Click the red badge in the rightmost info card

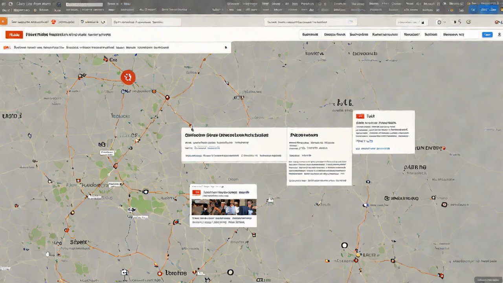tap(360, 116)
